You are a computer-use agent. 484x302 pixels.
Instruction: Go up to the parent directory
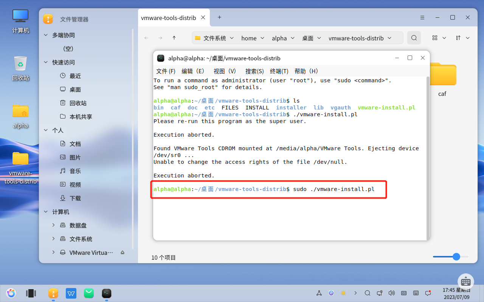[x=174, y=38]
